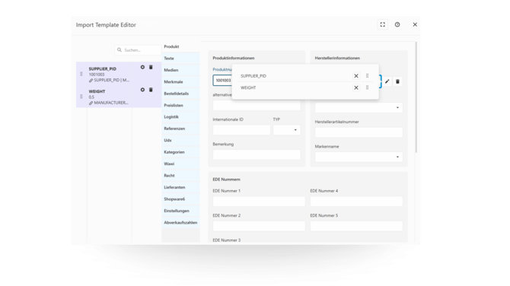The width and height of the screenshot is (510, 286).
Task: Expand dropdown above Herstellerartikelnummer
Action: click(359, 107)
